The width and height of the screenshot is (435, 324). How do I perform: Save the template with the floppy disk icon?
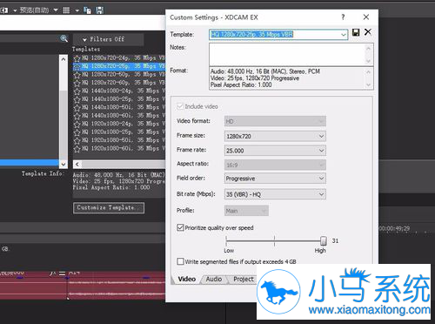[x=356, y=32]
